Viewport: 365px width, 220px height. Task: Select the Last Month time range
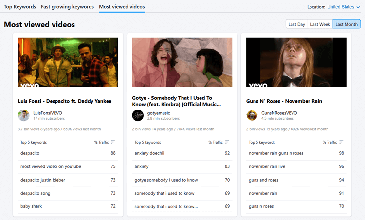[x=347, y=24]
